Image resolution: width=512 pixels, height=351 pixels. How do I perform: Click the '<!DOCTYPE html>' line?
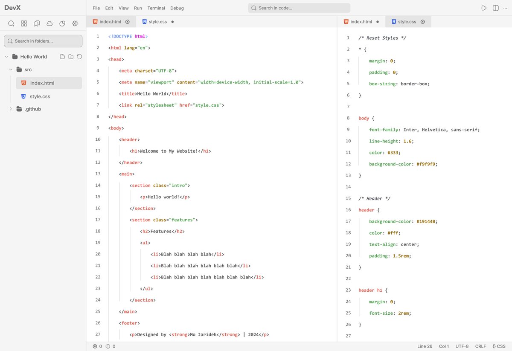coord(128,36)
